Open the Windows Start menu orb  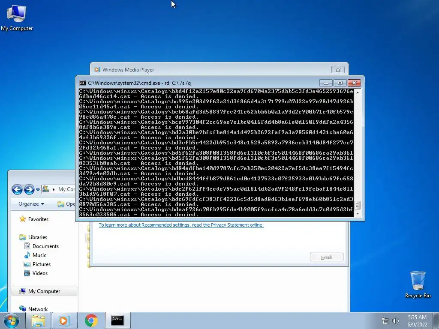coord(12,320)
